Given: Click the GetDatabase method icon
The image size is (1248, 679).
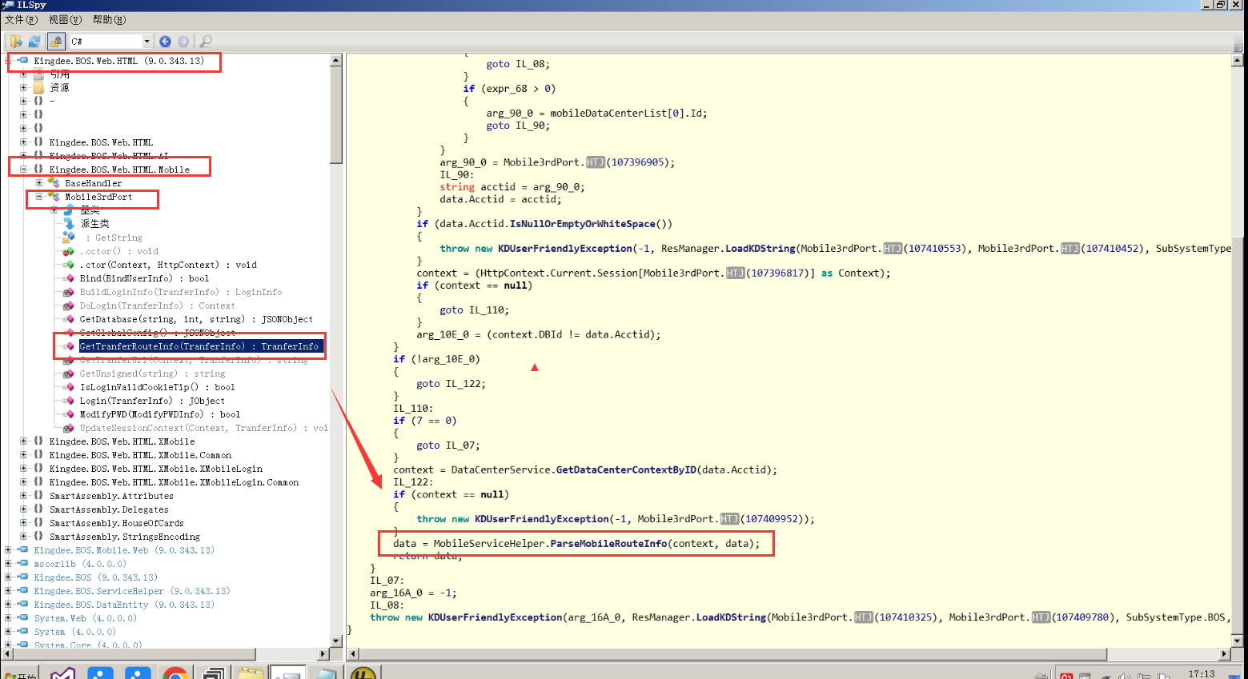Looking at the screenshot, I should click(x=70, y=319).
